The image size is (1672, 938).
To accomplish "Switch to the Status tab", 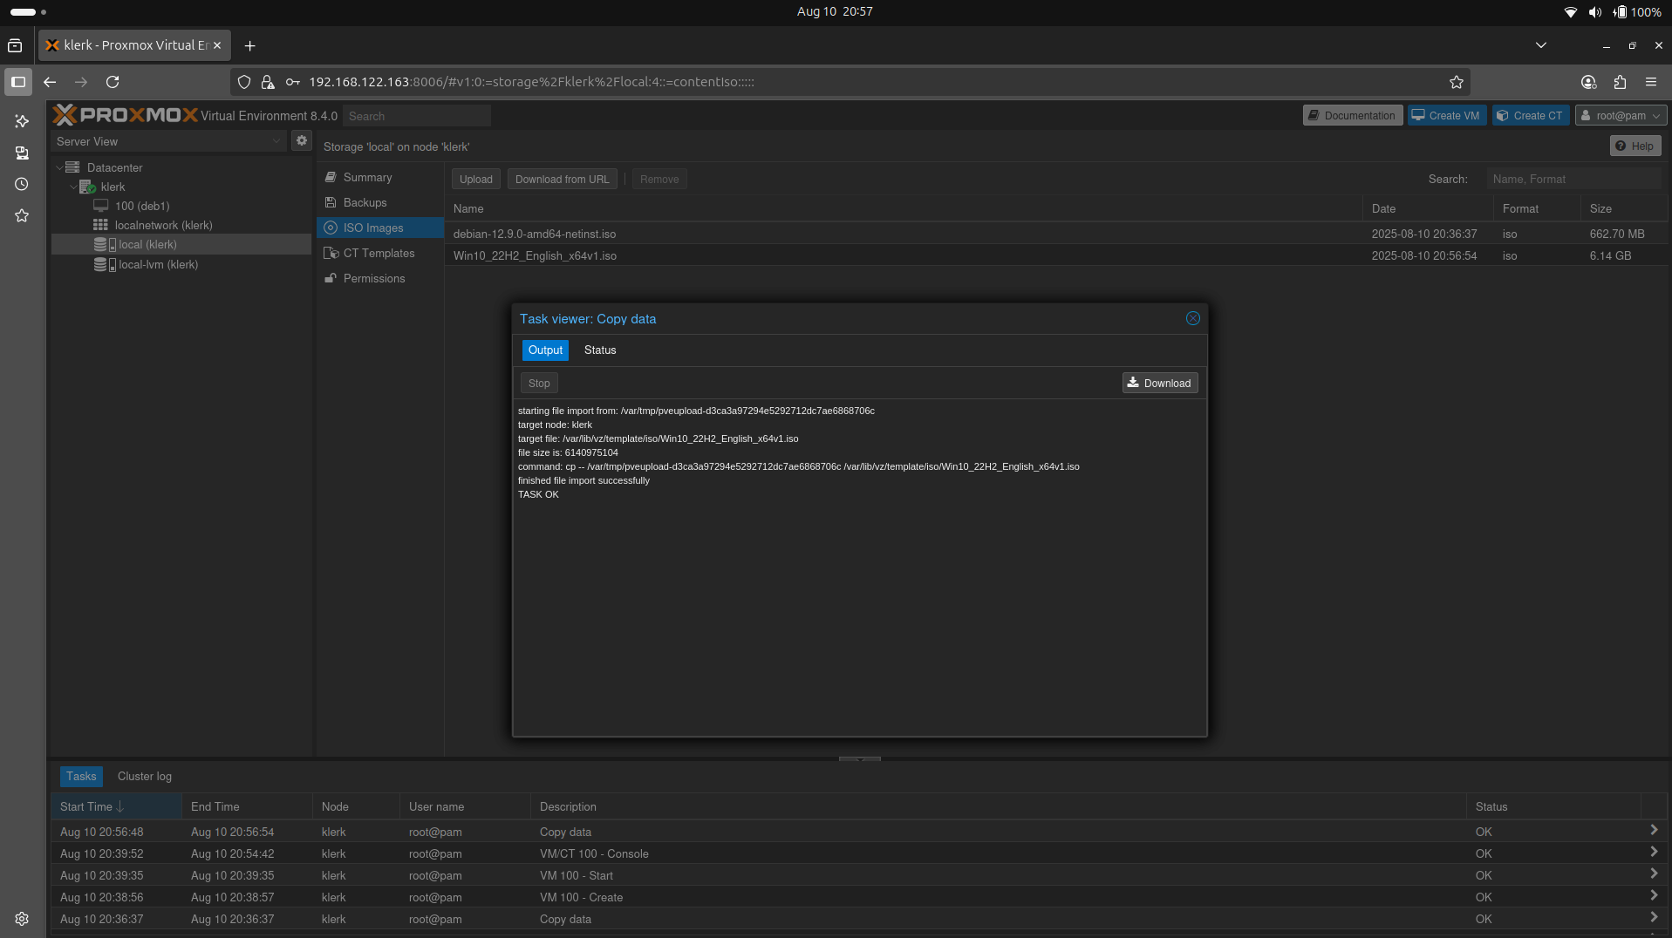I will click(598, 350).
